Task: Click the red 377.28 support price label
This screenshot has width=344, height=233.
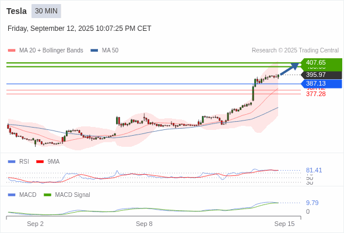Action: [x=316, y=94]
